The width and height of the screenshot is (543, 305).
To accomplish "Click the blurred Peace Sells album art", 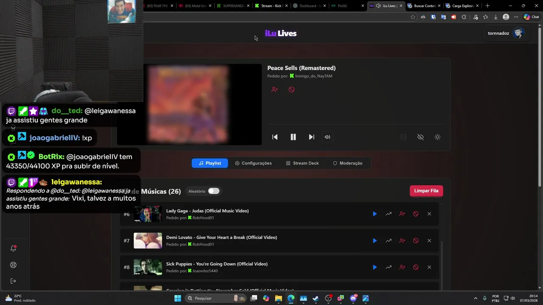I will [189, 104].
